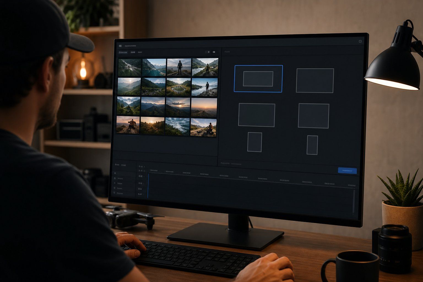
Task: Click the blue button above the timeline
Action: [x=347, y=171]
